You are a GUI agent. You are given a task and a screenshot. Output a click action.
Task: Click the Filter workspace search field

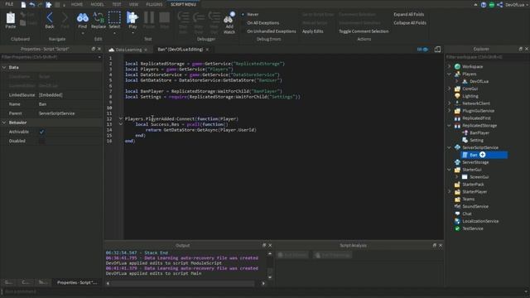coord(487,57)
